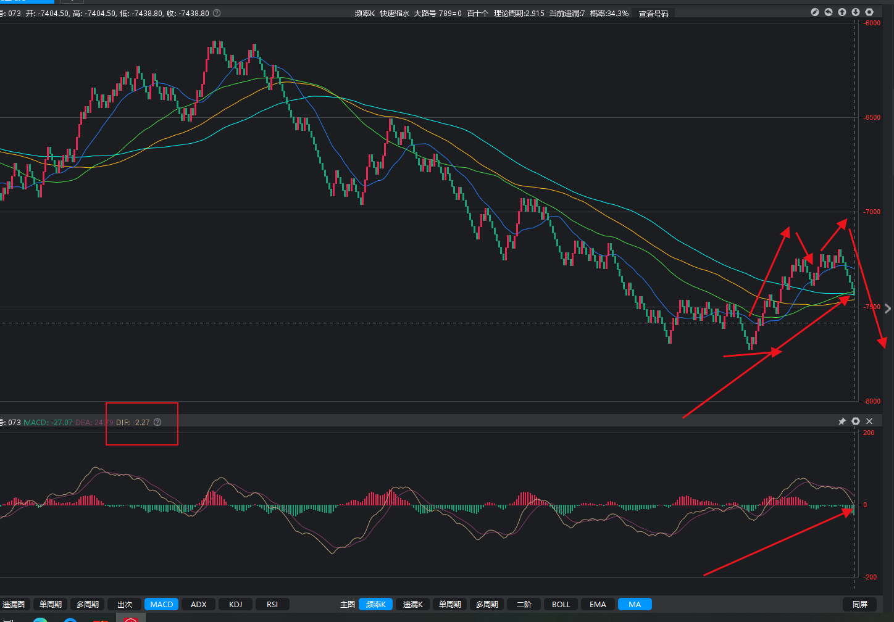The image size is (894, 622).
Task: Click the down arrow circle icon
Action: coord(856,12)
